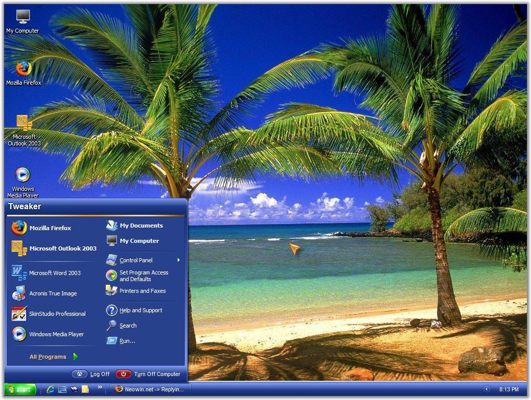The image size is (531, 400).
Task: Click the book icon in Quick Launch
Action: [74, 389]
